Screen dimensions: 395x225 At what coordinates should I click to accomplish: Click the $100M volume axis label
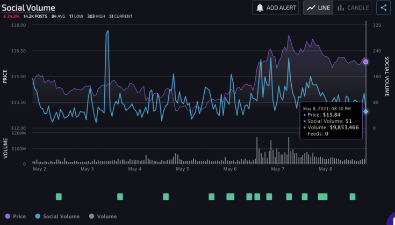click(18, 149)
